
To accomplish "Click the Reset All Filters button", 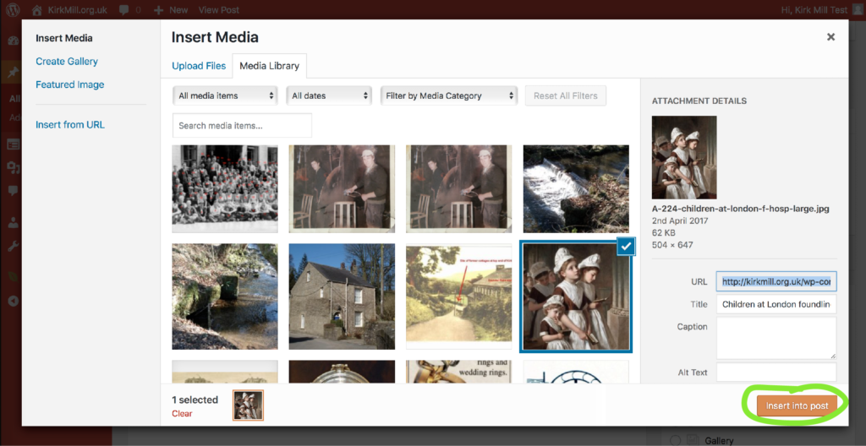I will 565,95.
